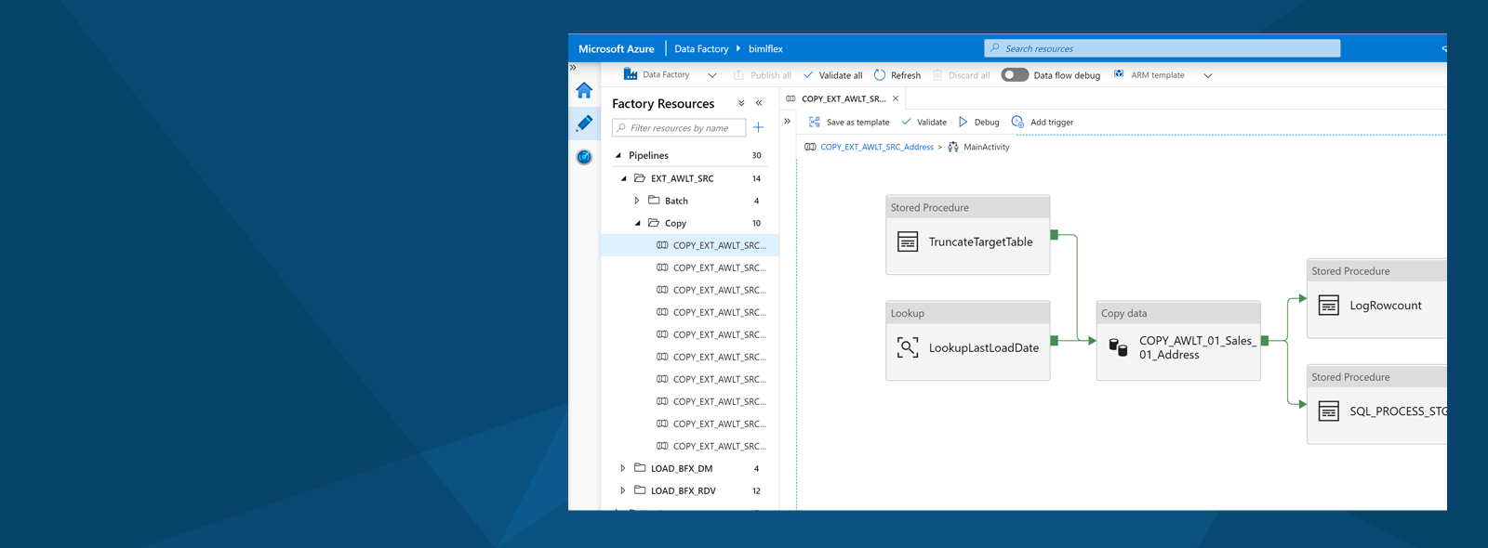Click the Copy data activity's green output connector
The width and height of the screenshot is (1488, 548).
click(1265, 341)
